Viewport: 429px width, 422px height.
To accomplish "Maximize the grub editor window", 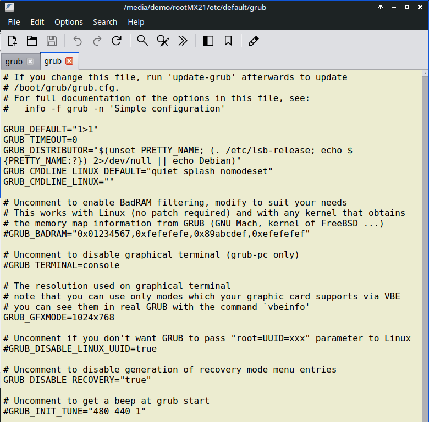I will point(407,7).
